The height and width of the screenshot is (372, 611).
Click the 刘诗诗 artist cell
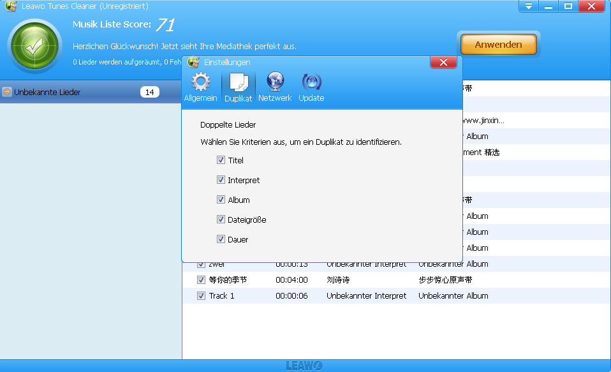click(338, 280)
